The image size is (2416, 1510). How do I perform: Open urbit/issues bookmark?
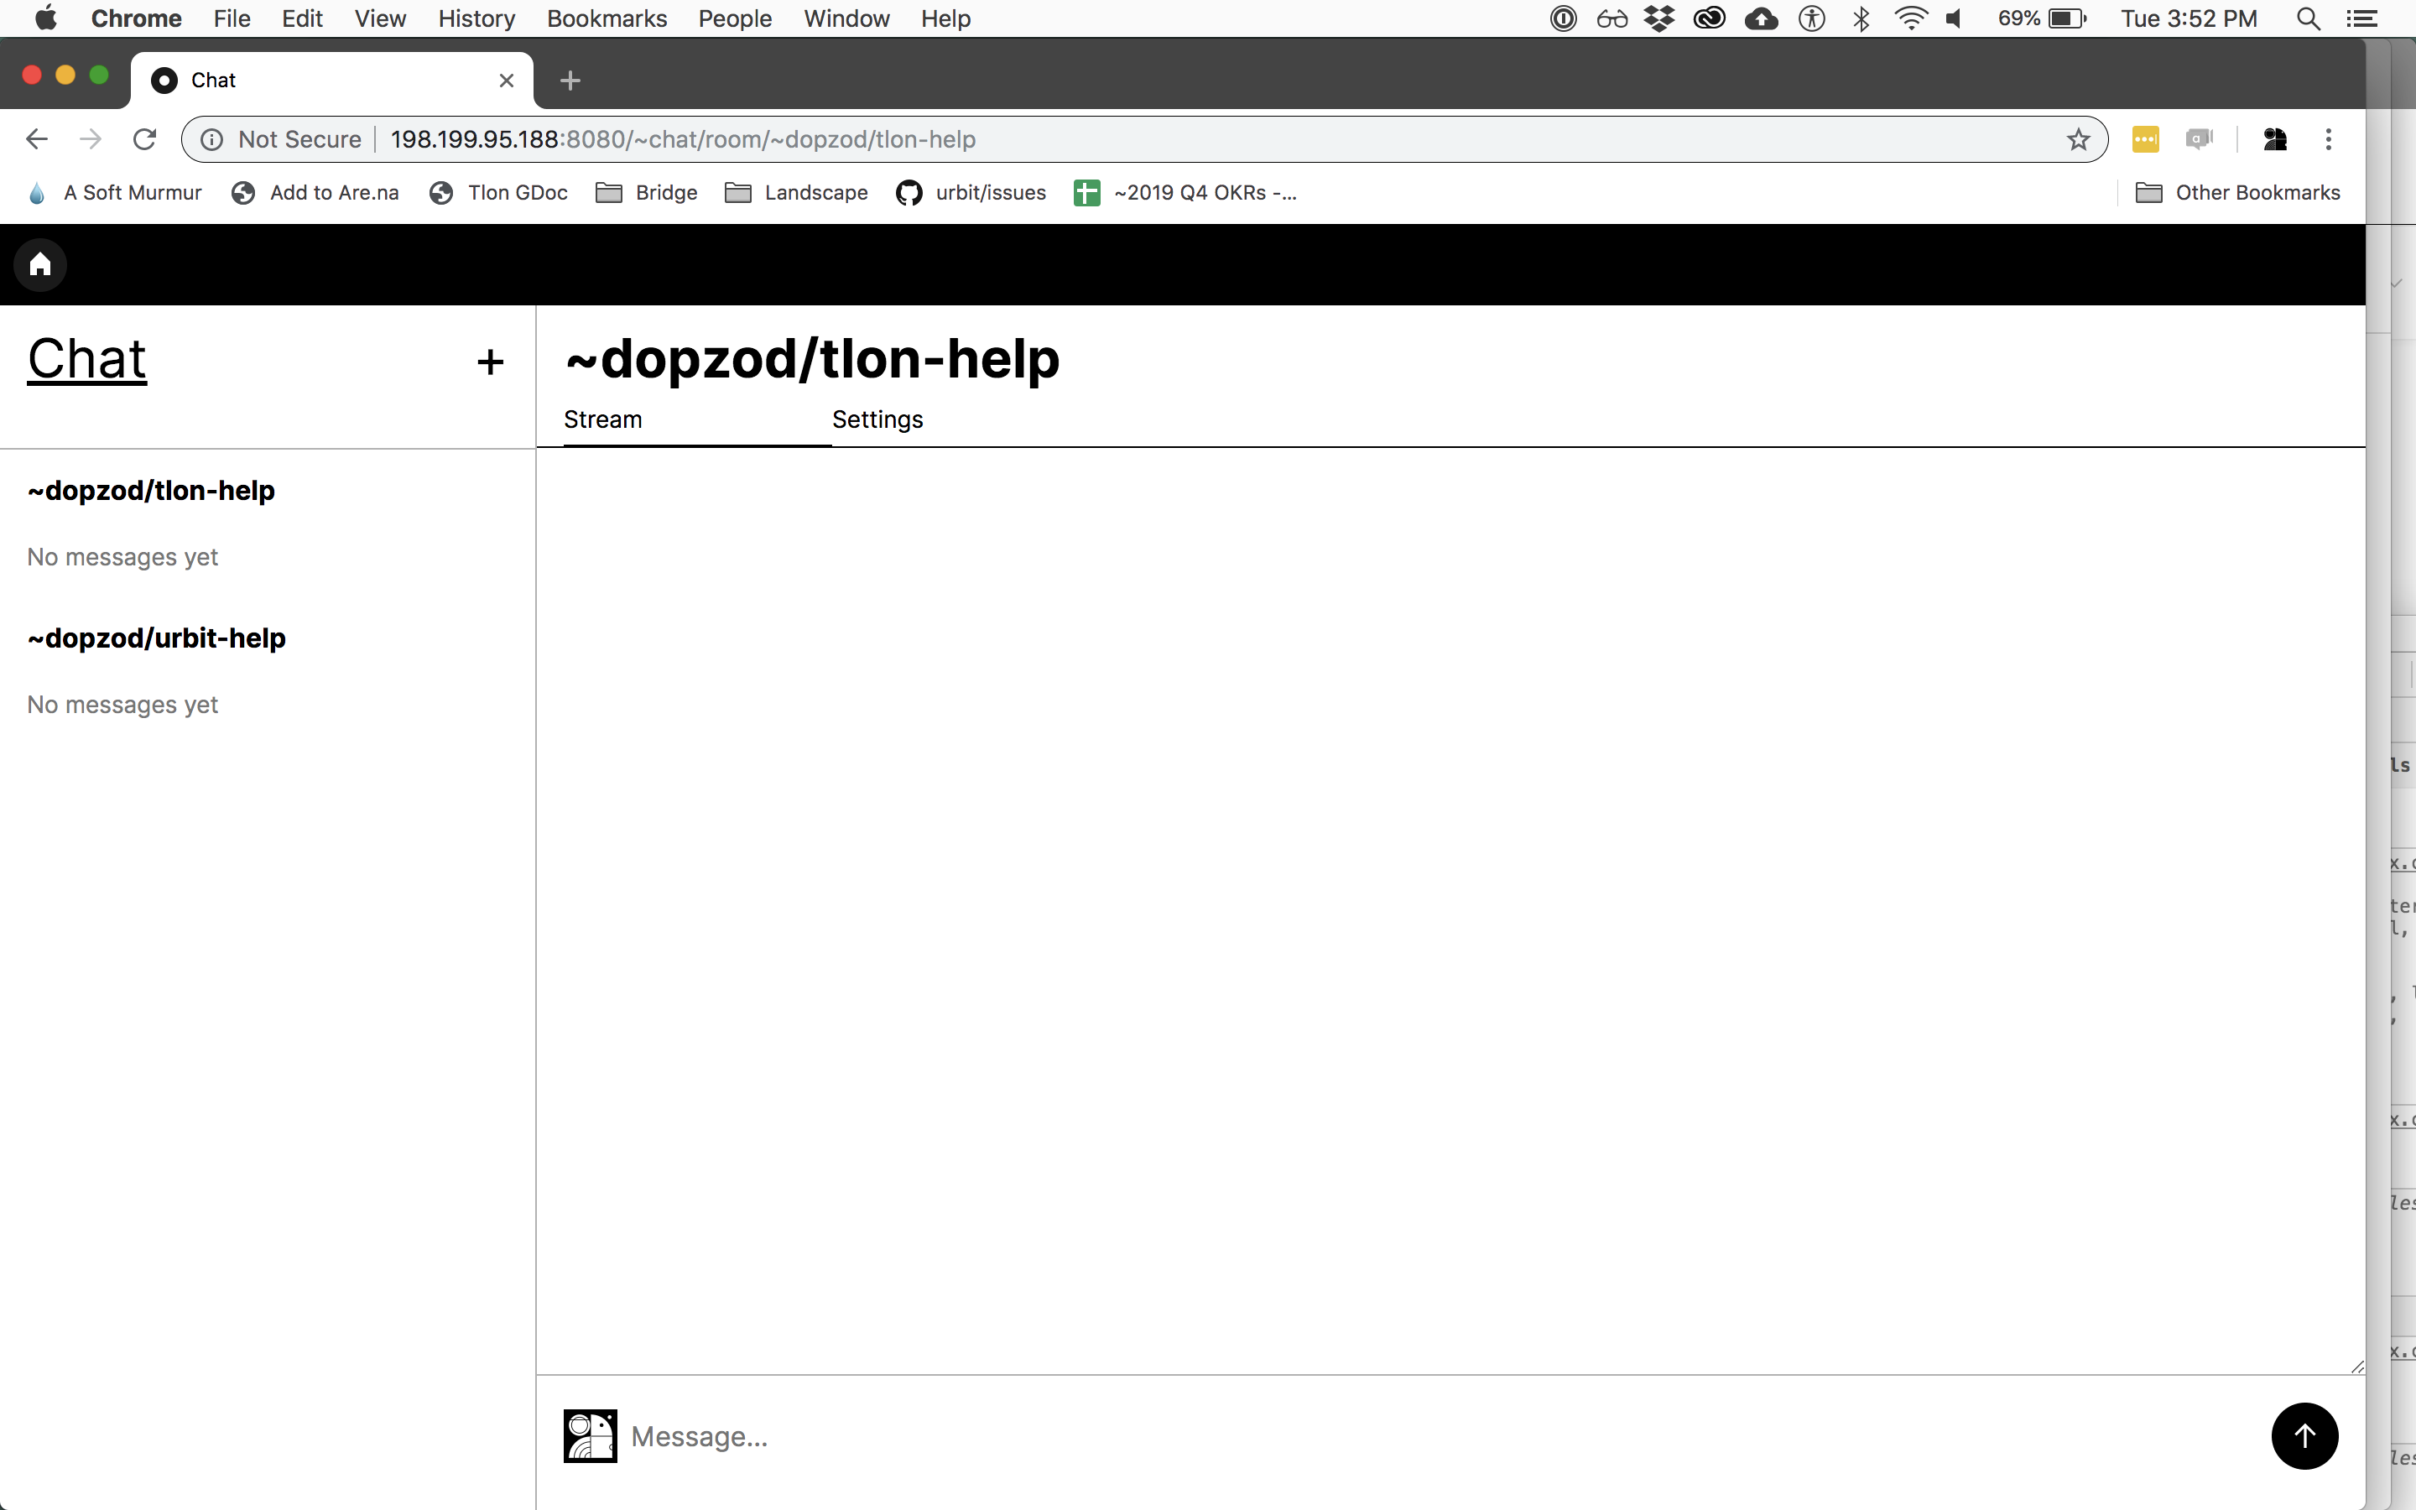[x=971, y=193]
